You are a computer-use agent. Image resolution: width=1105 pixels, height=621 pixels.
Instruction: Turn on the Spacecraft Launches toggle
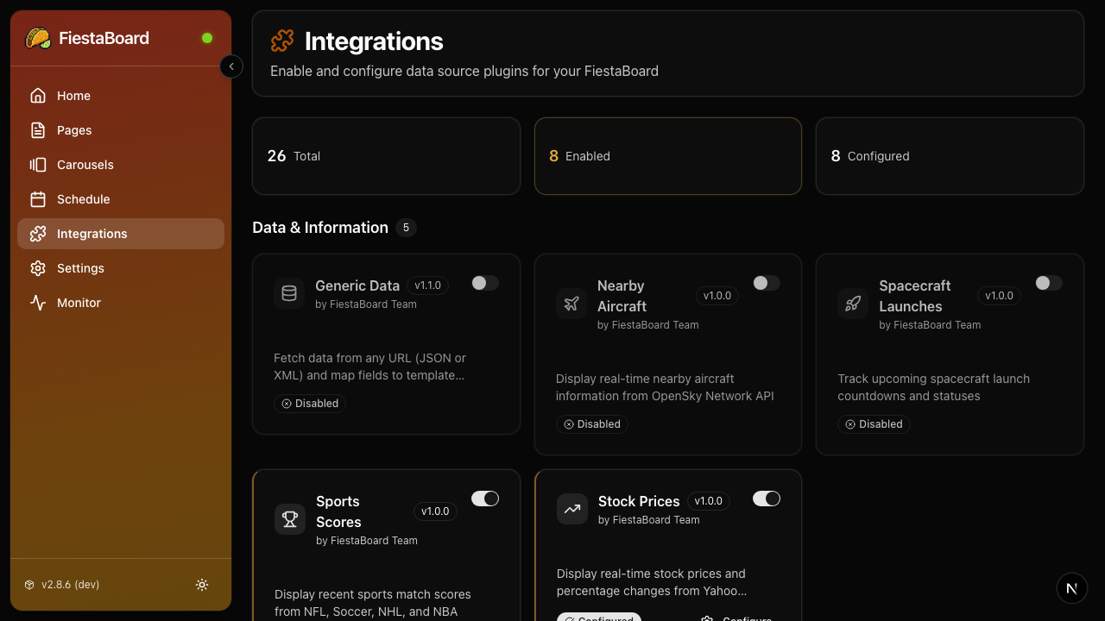coord(1049,283)
